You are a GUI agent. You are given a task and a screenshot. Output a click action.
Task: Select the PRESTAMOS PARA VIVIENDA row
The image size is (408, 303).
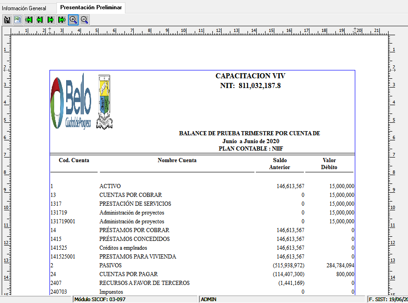pyautogui.click(x=137, y=257)
